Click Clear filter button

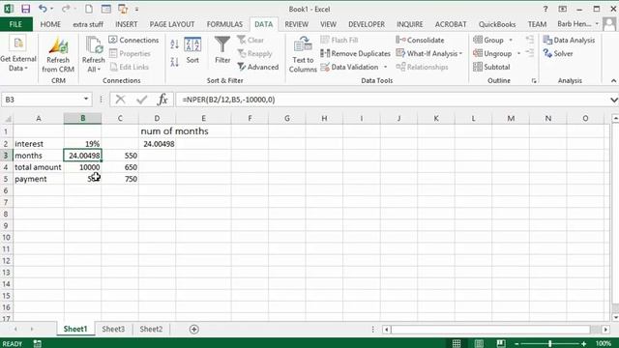[251, 40]
